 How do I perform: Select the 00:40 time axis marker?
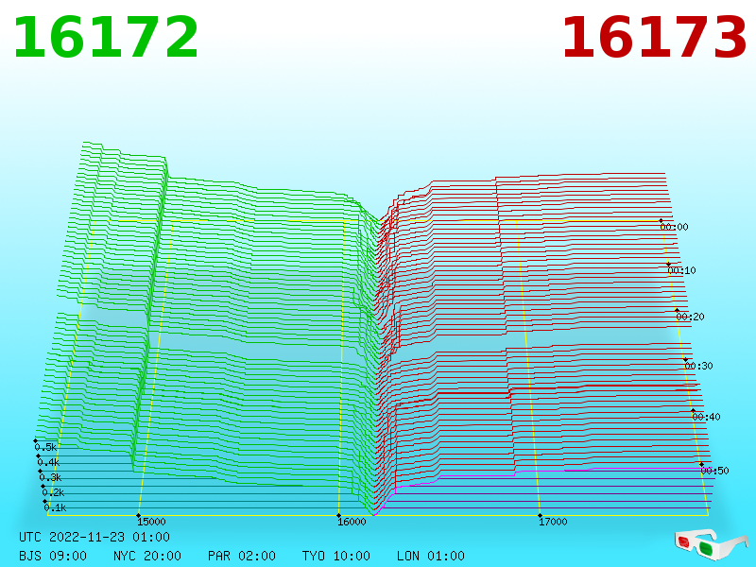tap(706, 417)
